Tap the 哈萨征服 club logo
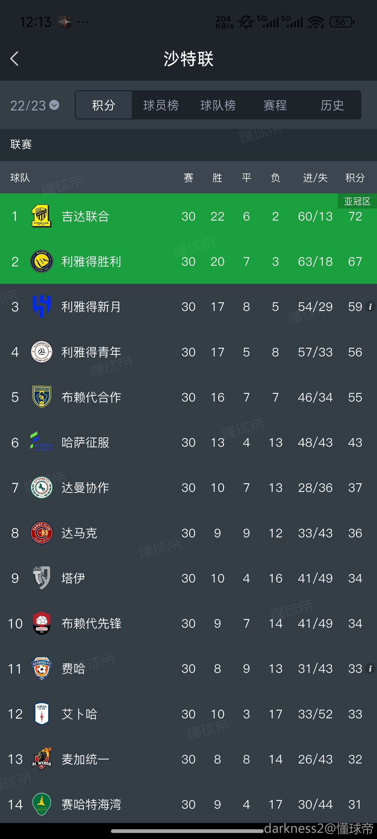The width and height of the screenshot is (377, 839). point(42,442)
